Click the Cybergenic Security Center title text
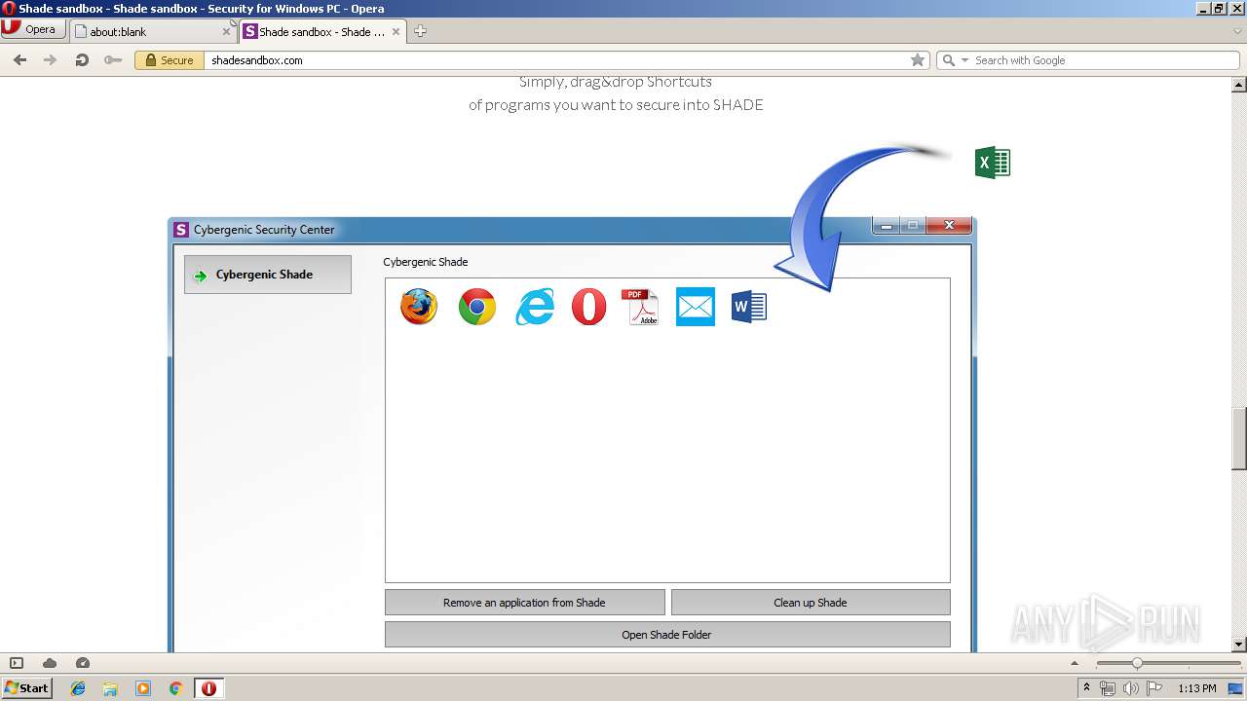This screenshot has width=1247, height=701. click(x=264, y=230)
